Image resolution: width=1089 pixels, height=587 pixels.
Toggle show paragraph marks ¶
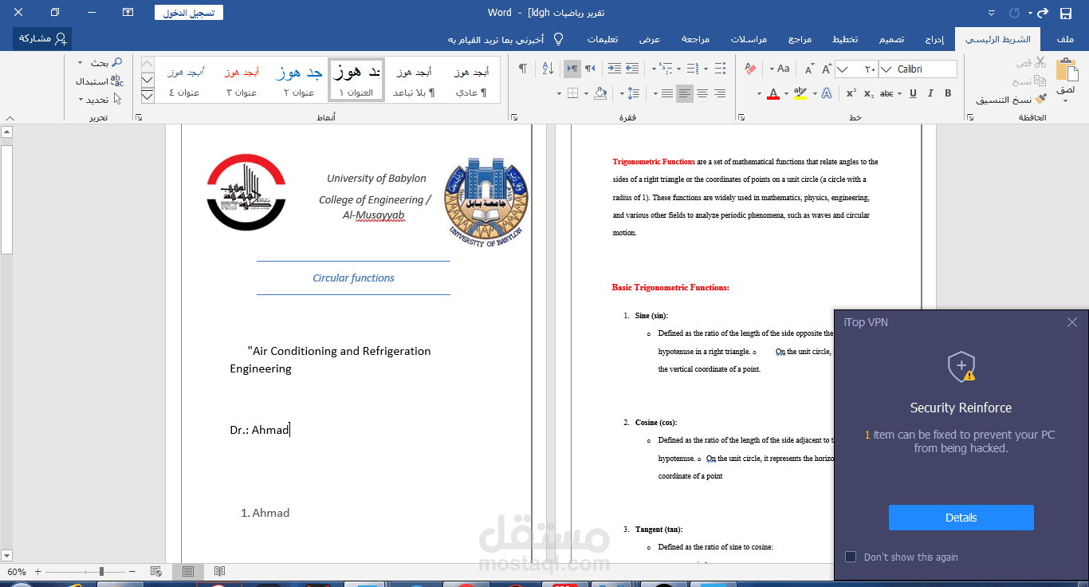coord(523,69)
